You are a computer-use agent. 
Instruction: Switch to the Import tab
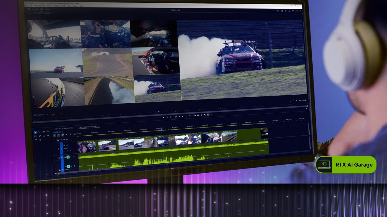(x=35, y=9)
